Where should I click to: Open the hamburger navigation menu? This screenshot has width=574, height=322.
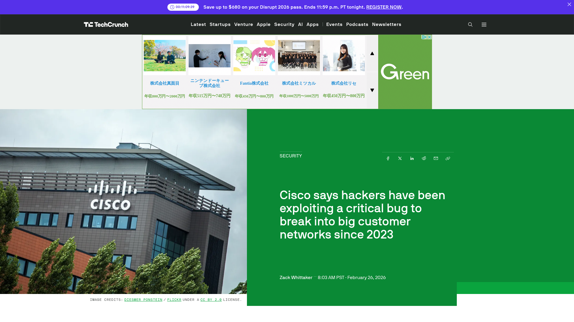(484, 24)
